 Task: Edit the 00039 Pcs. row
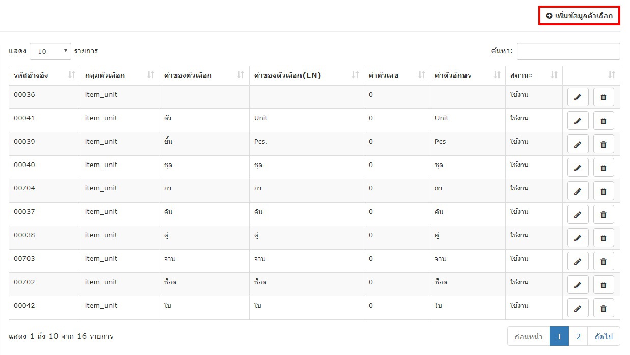click(x=578, y=144)
